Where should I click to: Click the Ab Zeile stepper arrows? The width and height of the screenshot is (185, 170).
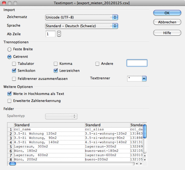click(x=59, y=34)
